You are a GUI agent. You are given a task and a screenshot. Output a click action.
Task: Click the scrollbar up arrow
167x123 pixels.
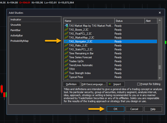[160, 20]
